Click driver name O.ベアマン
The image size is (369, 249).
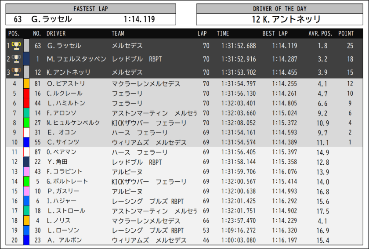click(61, 152)
